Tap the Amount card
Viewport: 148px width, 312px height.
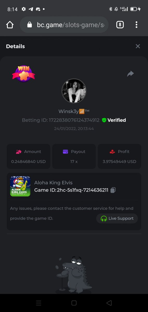point(28,156)
